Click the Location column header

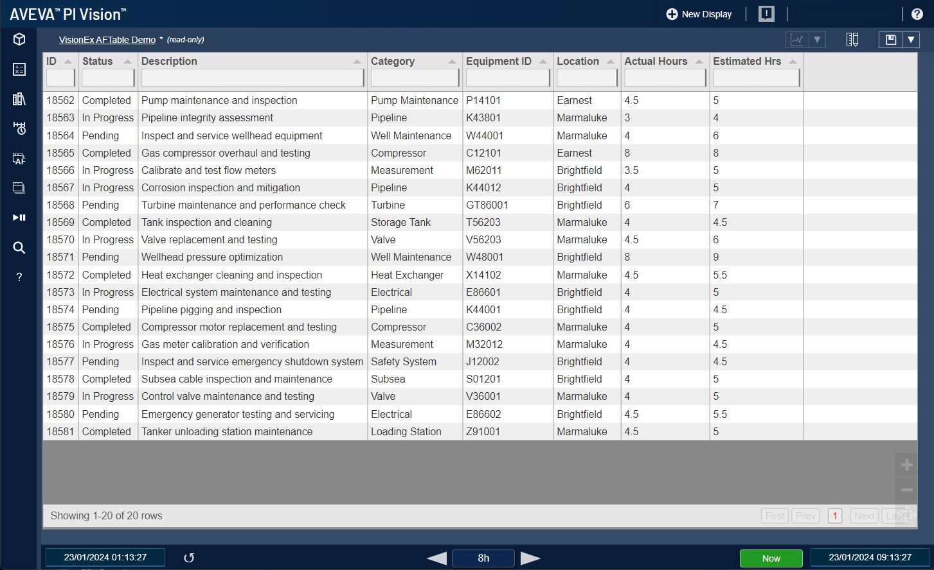pyautogui.click(x=578, y=61)
